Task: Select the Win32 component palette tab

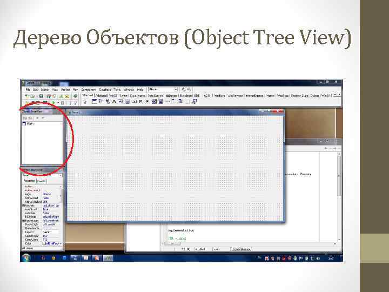Action: 113,96
